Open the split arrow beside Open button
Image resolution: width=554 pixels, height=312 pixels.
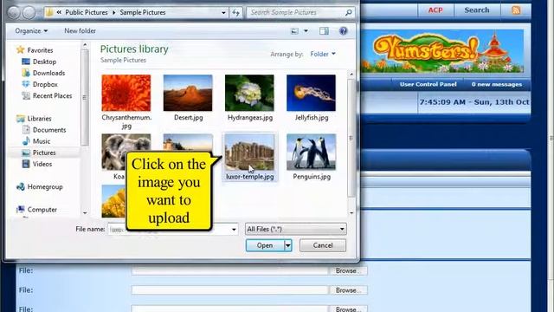coord(288,245)
